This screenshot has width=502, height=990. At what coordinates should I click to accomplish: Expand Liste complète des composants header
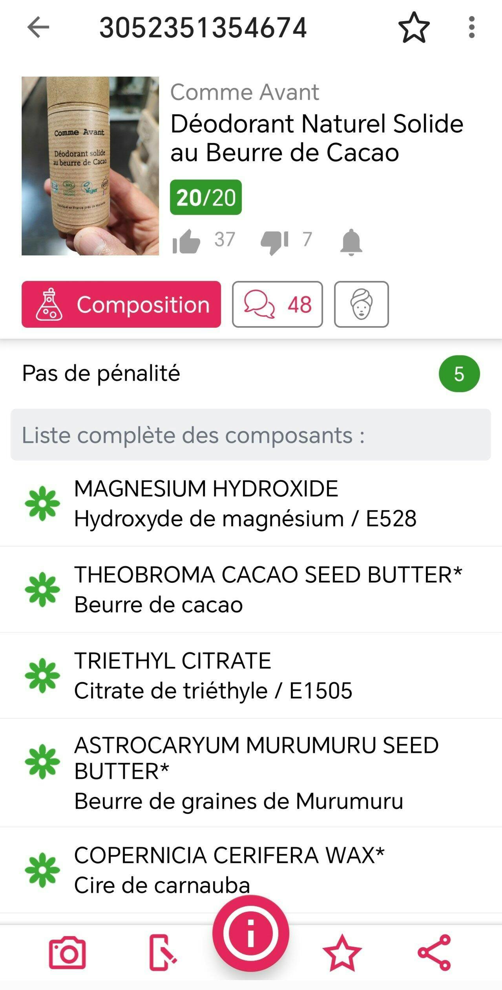pyautogui.click(x=251, y=435)
